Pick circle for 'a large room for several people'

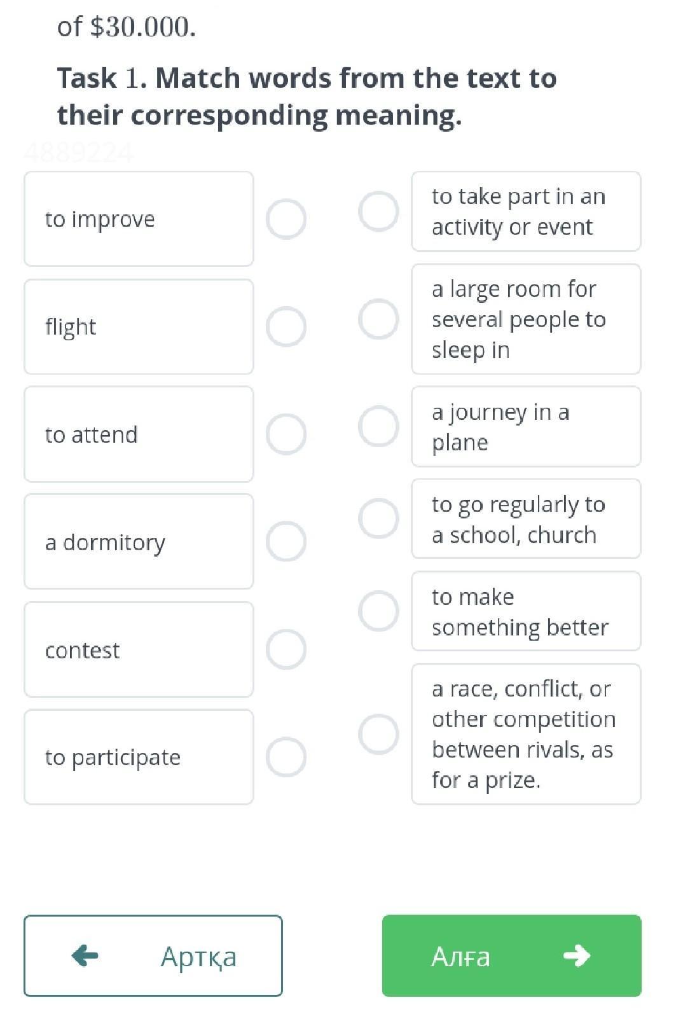pyautogui.click(x=378, y=319)
